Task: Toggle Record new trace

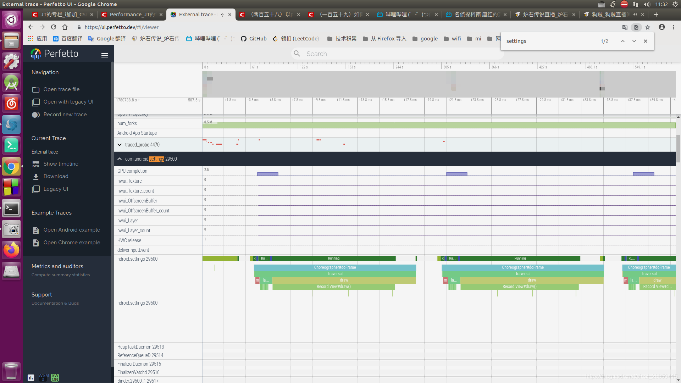Action: coord(36,115)
